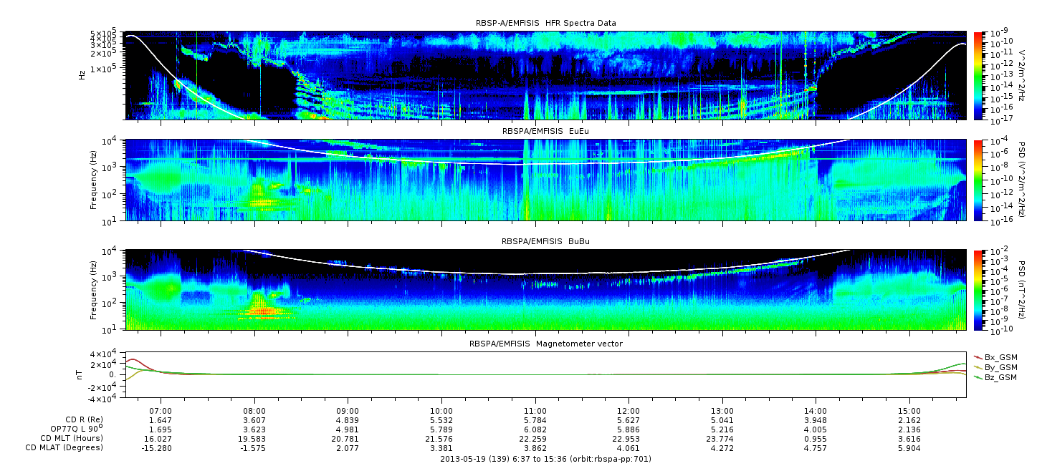Click the BuBu panel PSD color bar

(x=978, y=290)
